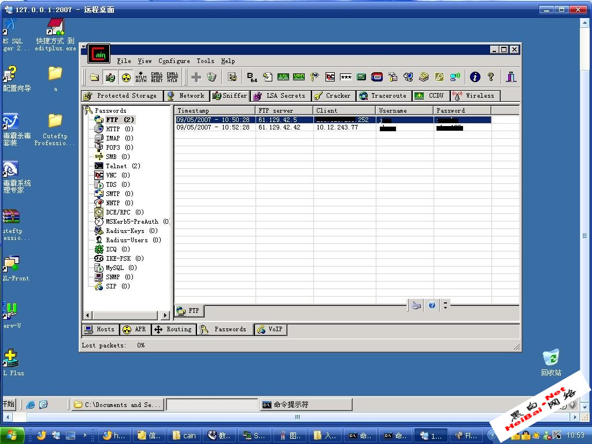Viewport: 592px width, 444px height.
Task: Sort by the Timestamp column header
Action: pyautogui.click(x=215, y=110)
